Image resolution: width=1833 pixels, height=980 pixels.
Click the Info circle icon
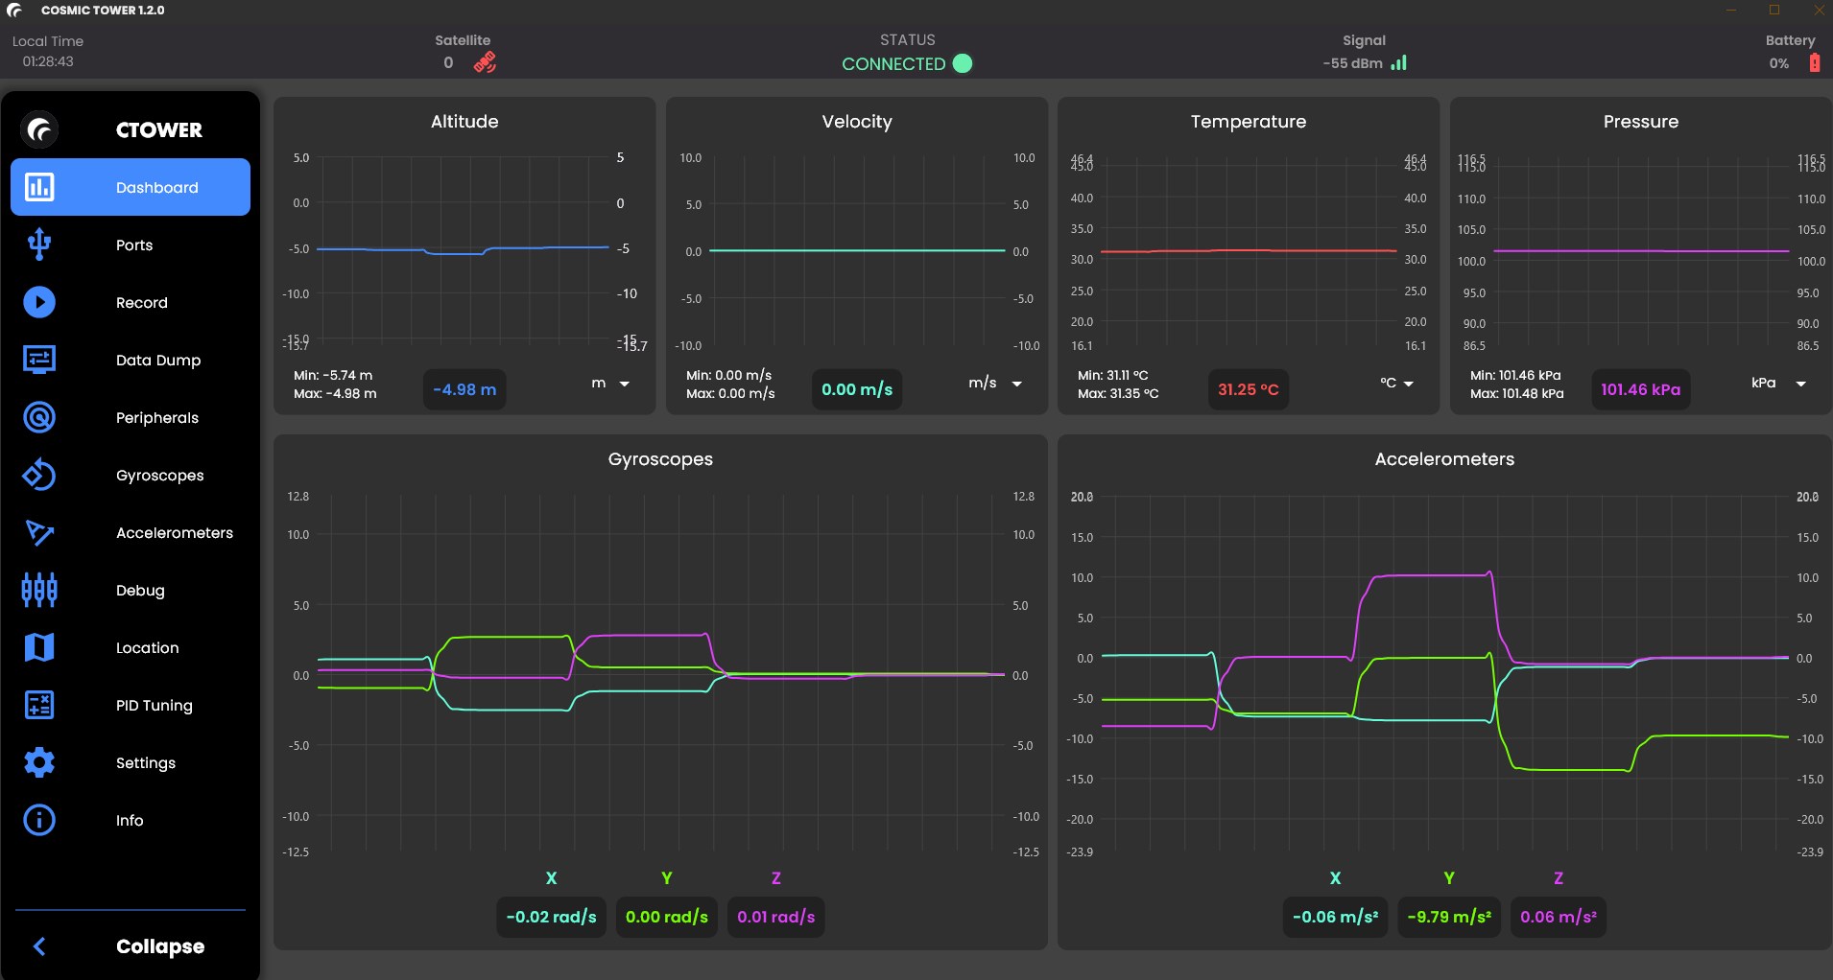(39, 820)
